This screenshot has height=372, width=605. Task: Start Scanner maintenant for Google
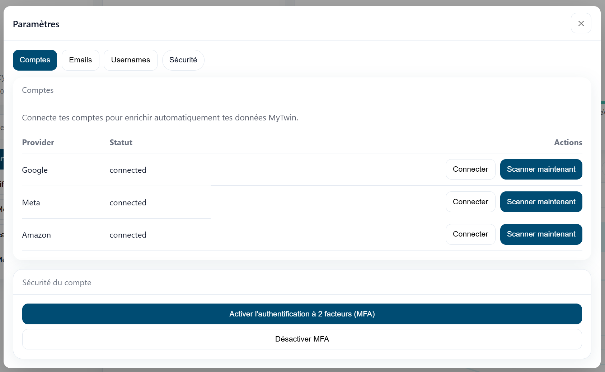click(x=541, y=169)
